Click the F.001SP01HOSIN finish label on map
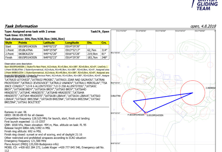The width and height of the screenshot is (222, 152). click(x=136, y=116)
